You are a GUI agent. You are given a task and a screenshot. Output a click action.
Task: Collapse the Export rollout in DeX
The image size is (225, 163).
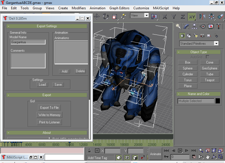(47, 95)
